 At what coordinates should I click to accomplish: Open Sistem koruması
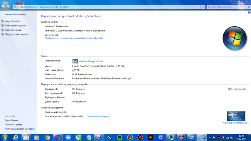coord(13,30)
